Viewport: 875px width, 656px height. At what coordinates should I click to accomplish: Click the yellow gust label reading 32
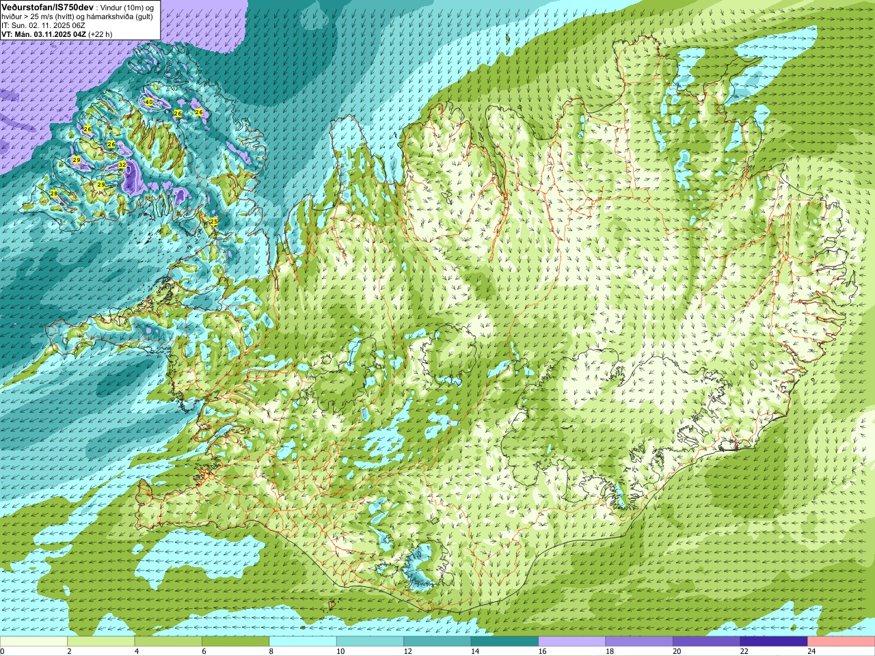(122, 165)
